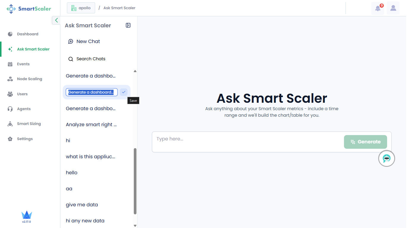Open the floating chatbot assistant icon
The width and height of the screenshot is (407, 228).
point(386,159)
